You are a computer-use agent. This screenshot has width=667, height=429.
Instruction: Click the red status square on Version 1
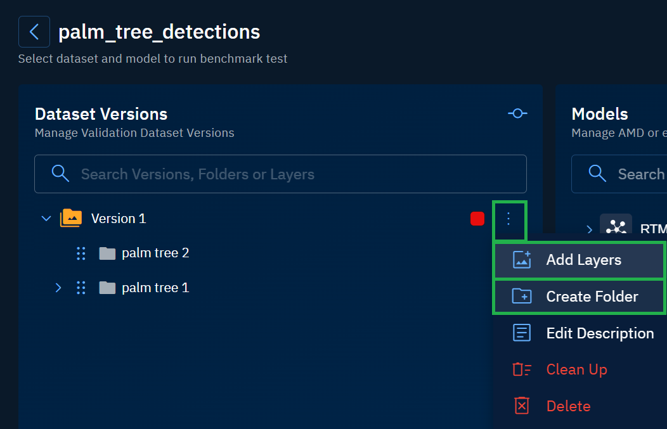[477, 219]
